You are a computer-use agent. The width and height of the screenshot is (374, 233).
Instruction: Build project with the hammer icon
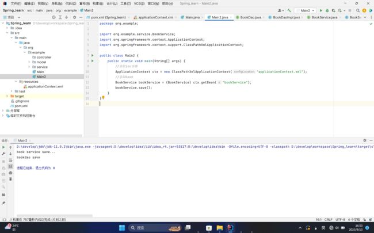coord(289,10)
